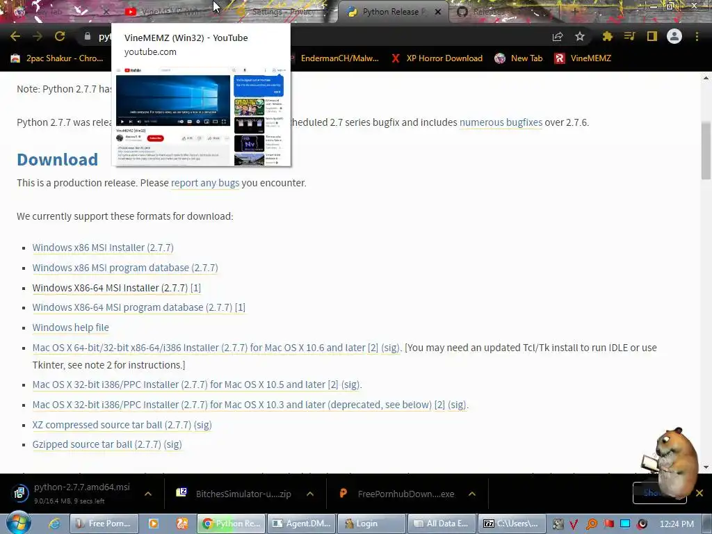
Task: Switch to the Agent.DM... taskbar window
Action: click(302, 524)
